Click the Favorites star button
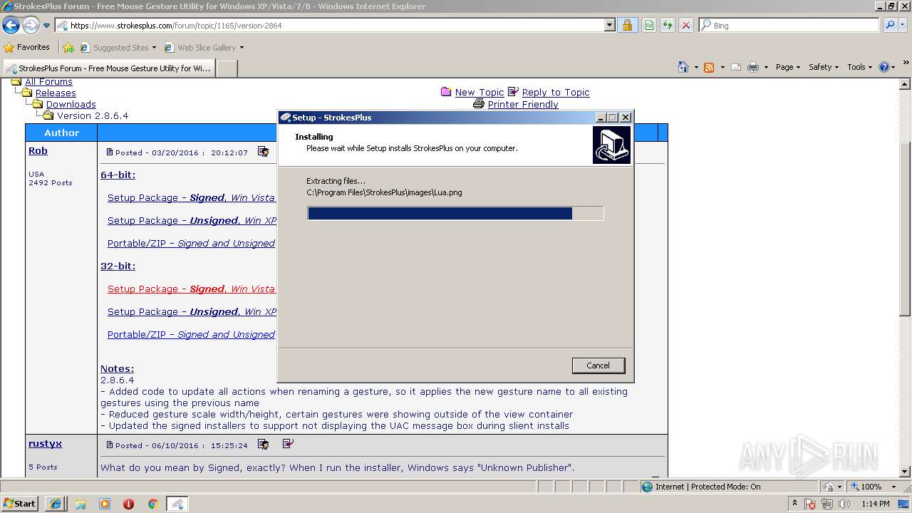This screenshot has height=513, width=912. [x=26, y=48]
